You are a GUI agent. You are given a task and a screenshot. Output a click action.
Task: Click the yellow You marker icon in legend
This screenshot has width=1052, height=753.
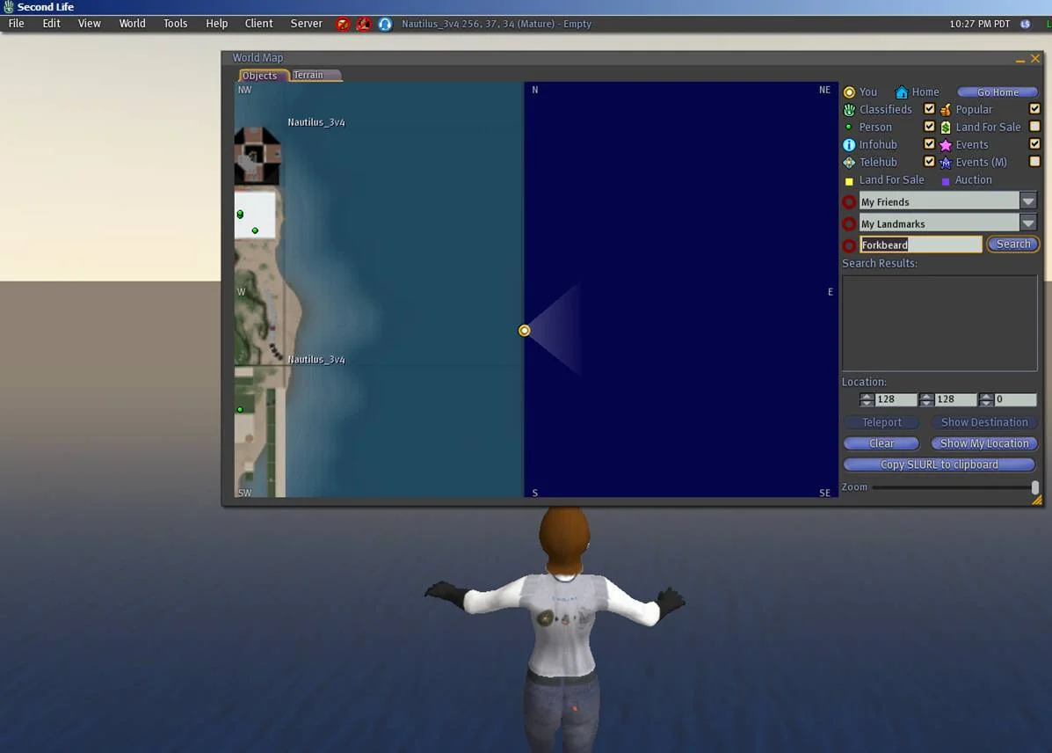[849, 92]
